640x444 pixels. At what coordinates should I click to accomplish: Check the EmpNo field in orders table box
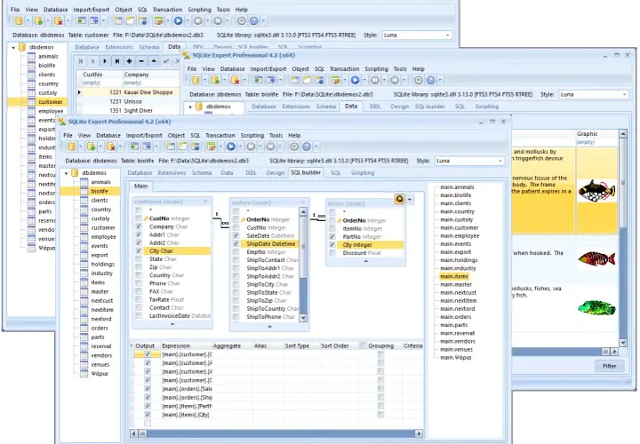coord(236,252)
